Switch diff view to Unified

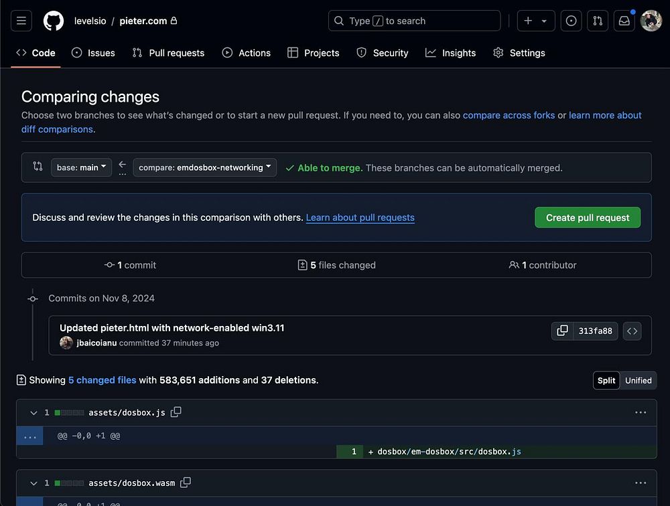pyautogui.click(x=638, y=380)
